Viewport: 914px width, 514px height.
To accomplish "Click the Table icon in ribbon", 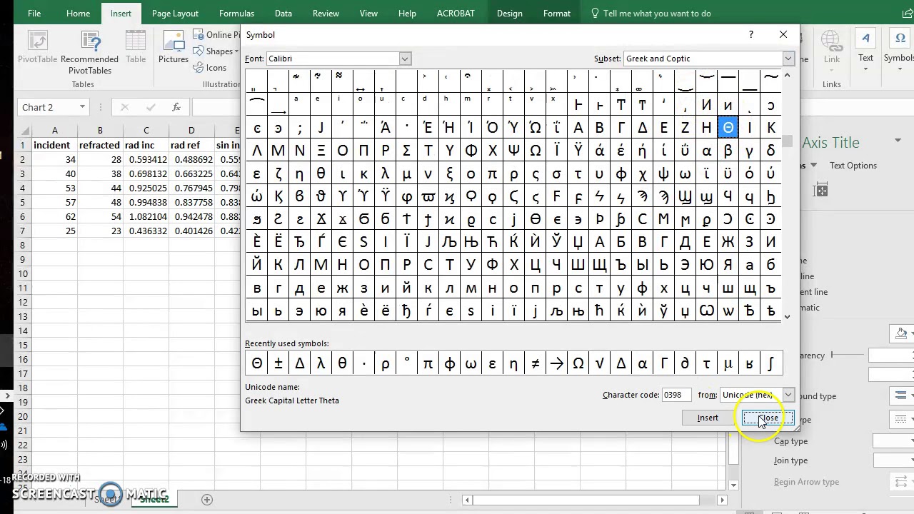I will (136, 47).
